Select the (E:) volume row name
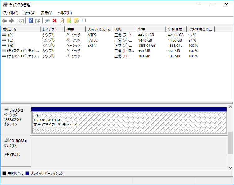The width and height of the screenshot is (234, 185). tap(11, 40)
